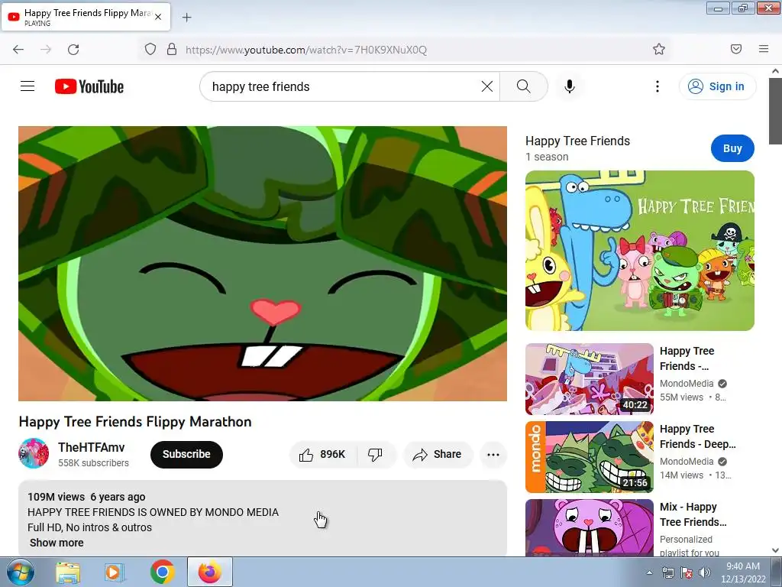This screenshot has height=587, width=782.
Task: Open the taskbar clock 9:40 AM
Action: 743,572
